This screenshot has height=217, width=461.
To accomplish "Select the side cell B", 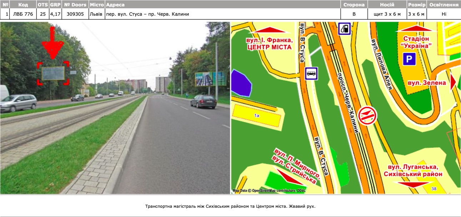I will point(354,14).
